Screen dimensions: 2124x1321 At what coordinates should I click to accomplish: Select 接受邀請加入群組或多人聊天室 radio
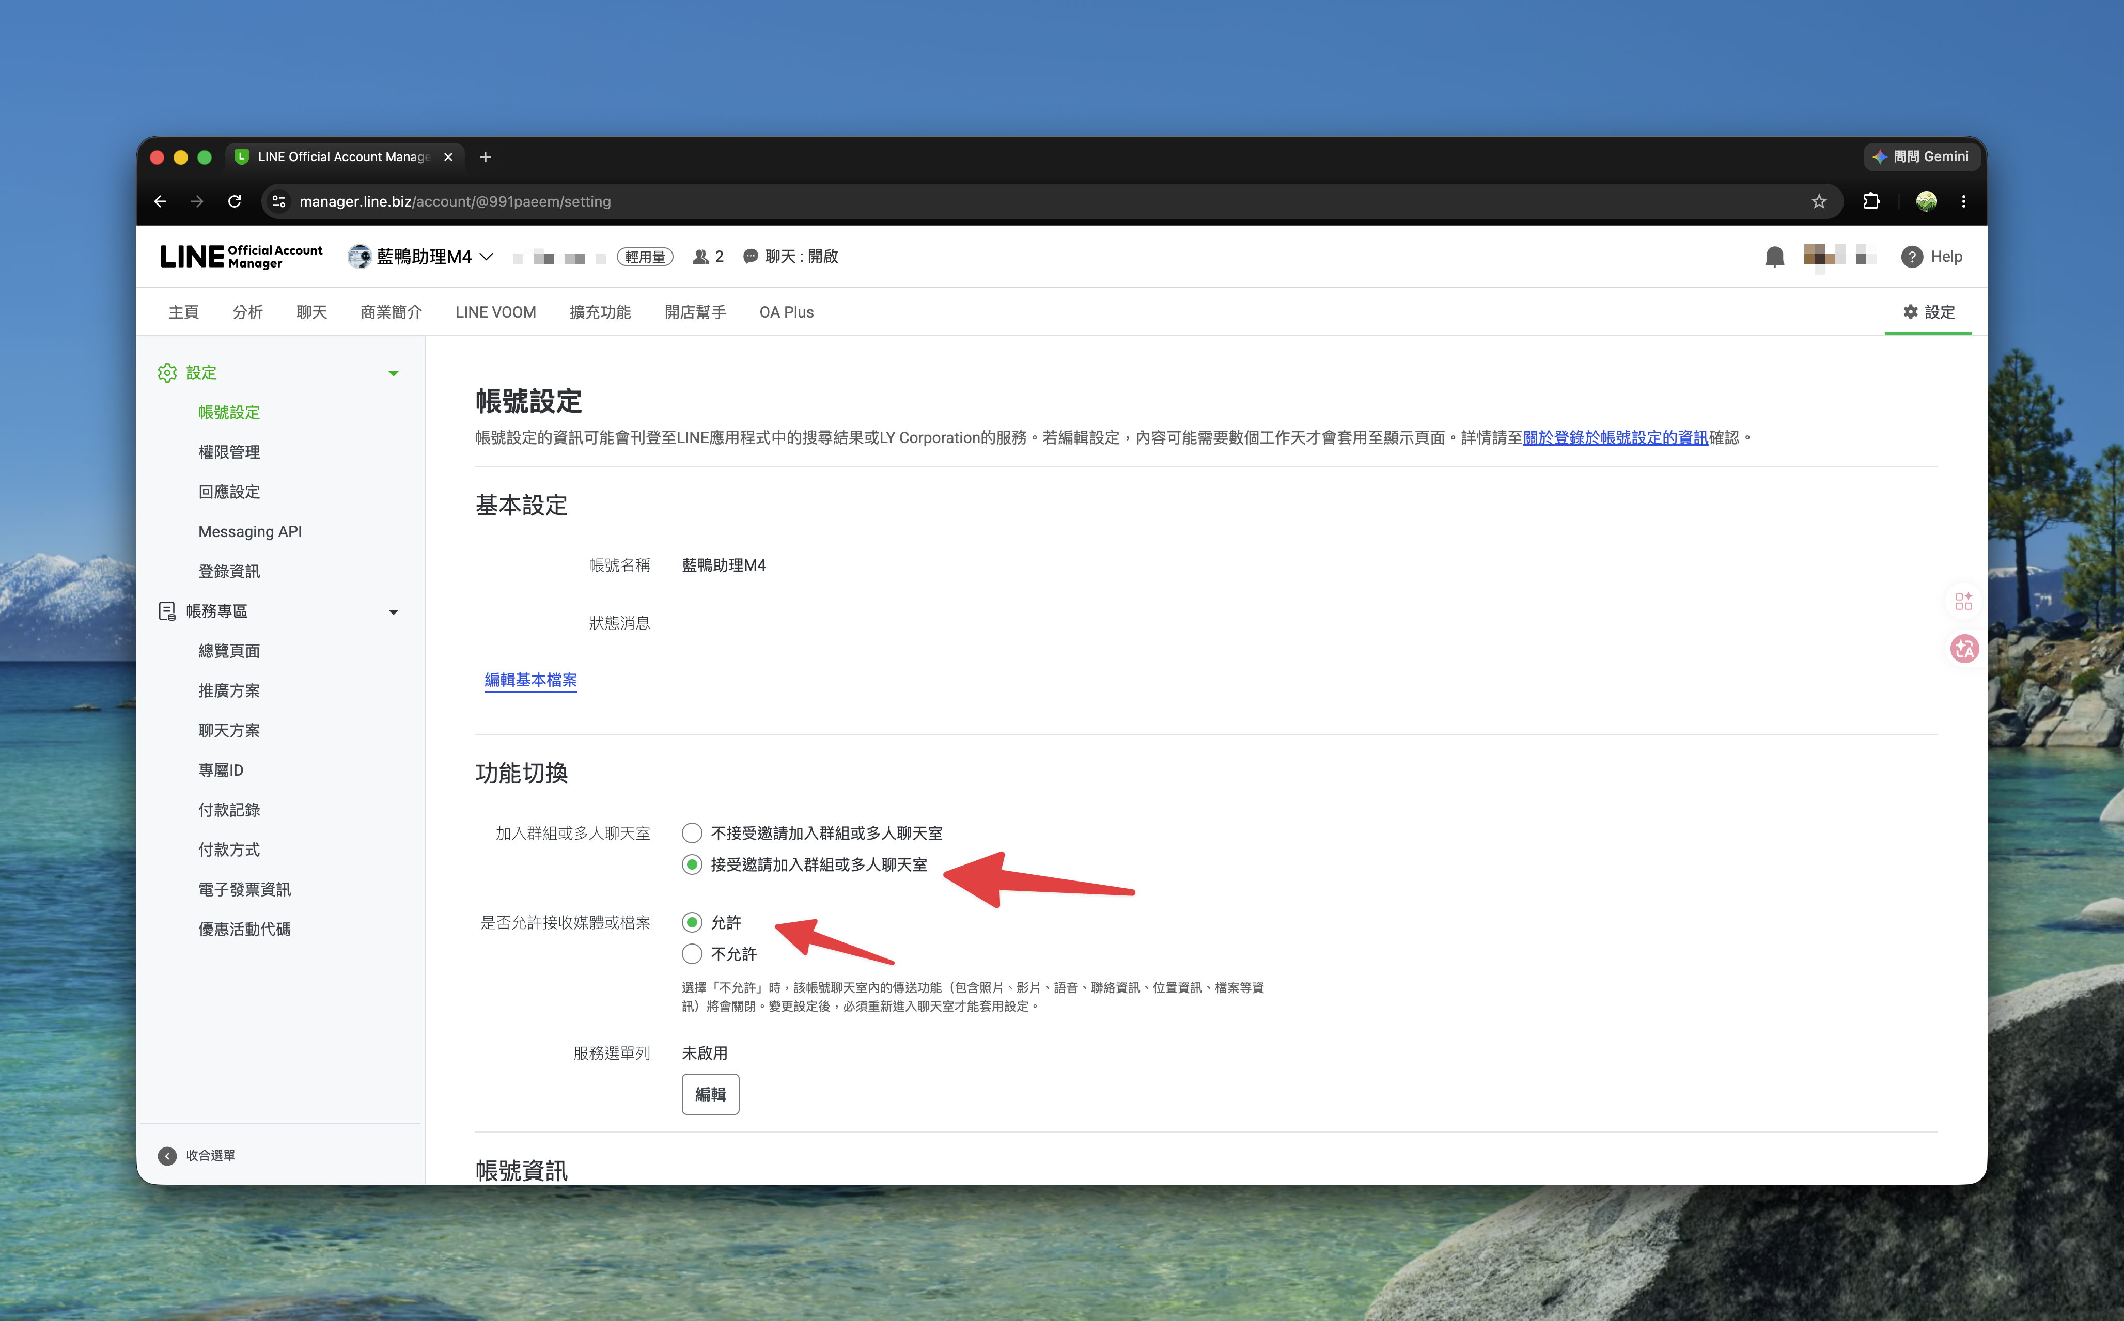pos(692,865)
